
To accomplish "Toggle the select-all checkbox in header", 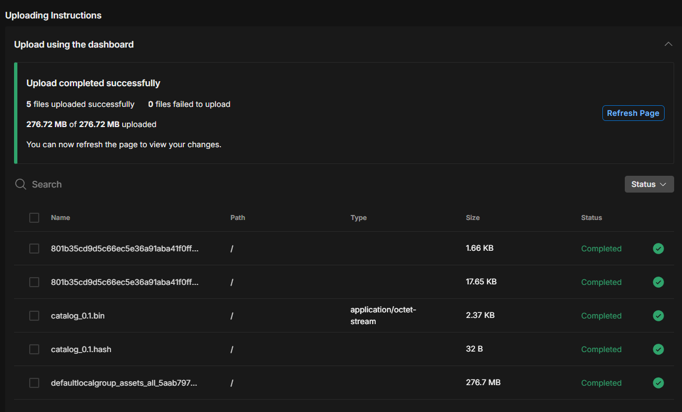I will [34, 218].
